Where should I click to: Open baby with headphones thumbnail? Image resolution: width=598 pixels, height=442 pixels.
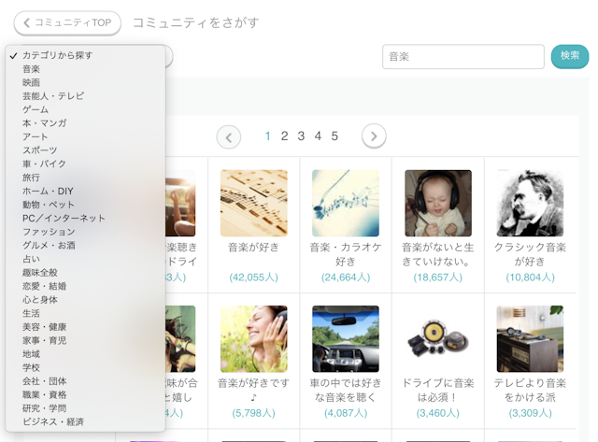438,204
